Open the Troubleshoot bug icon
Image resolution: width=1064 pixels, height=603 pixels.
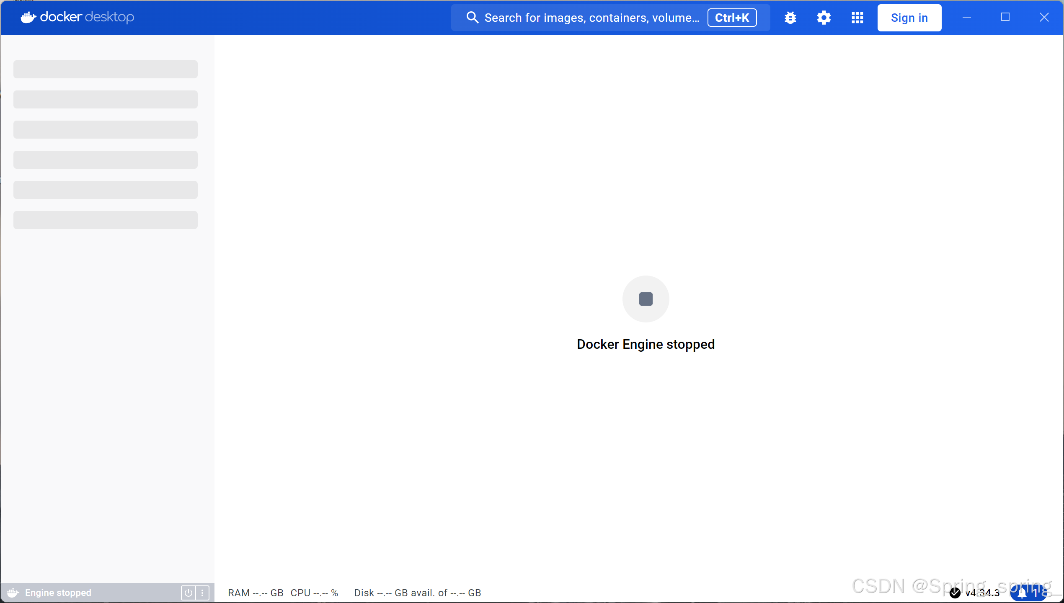click(x=790, y=18)
